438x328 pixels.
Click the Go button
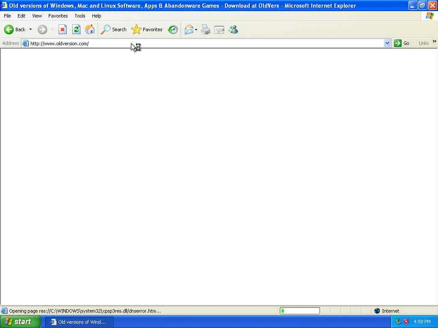[x=402, y=43]
